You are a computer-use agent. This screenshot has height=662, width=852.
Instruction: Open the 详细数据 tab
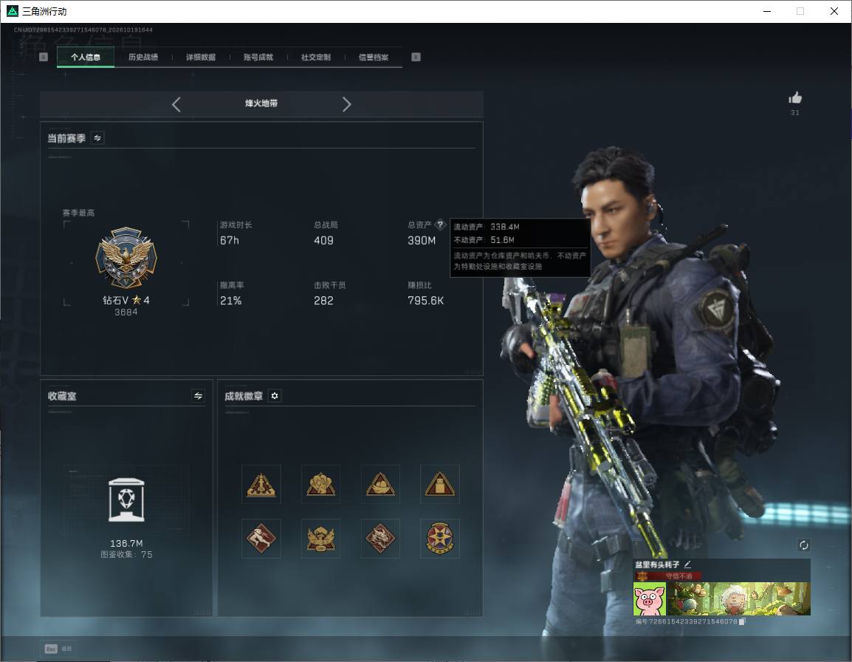click(x=201, y=57)
